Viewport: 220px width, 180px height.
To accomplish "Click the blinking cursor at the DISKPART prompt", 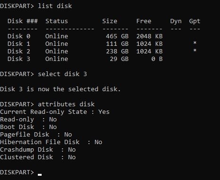I will (x=40, y=175).
